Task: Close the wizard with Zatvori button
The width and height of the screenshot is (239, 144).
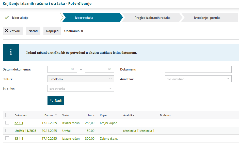Action: [x=13, y=31]
